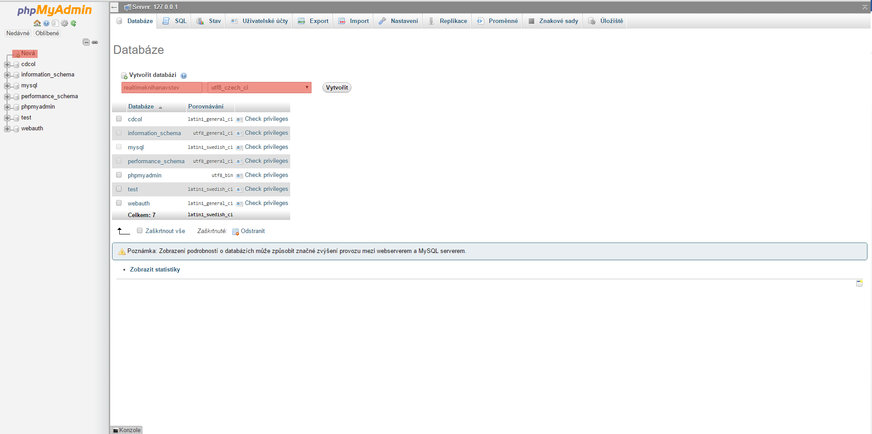Viewport: 872px width, 434px height.
Task: Click the link-with-main-panel icon
Action: pos(95,42)
